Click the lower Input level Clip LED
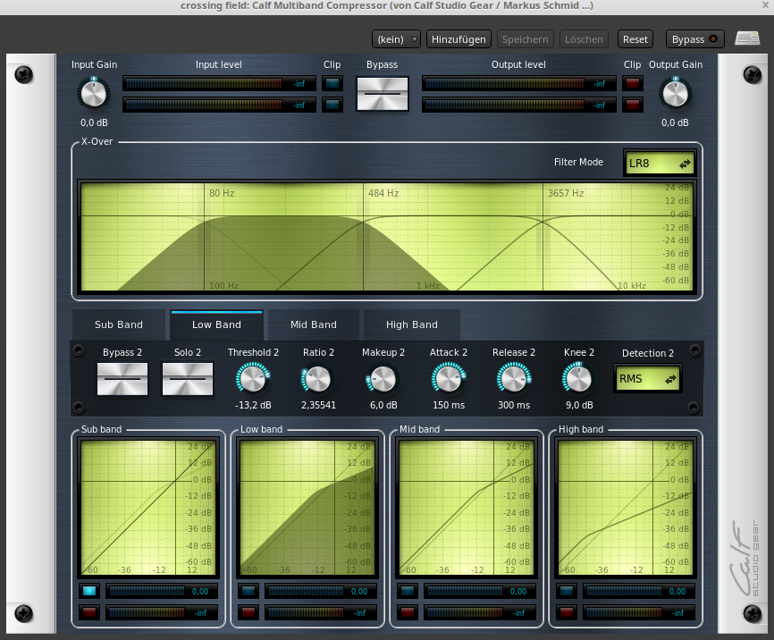774x640 pixels. (x=332, y=105)
